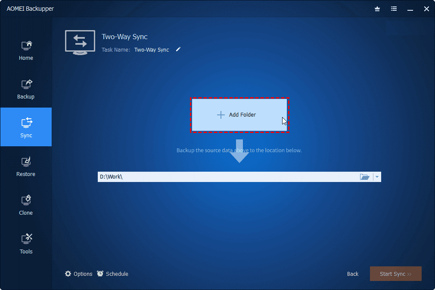The image size is (435, 290).
Task: Click the Add Folder button
Action: 239,115
